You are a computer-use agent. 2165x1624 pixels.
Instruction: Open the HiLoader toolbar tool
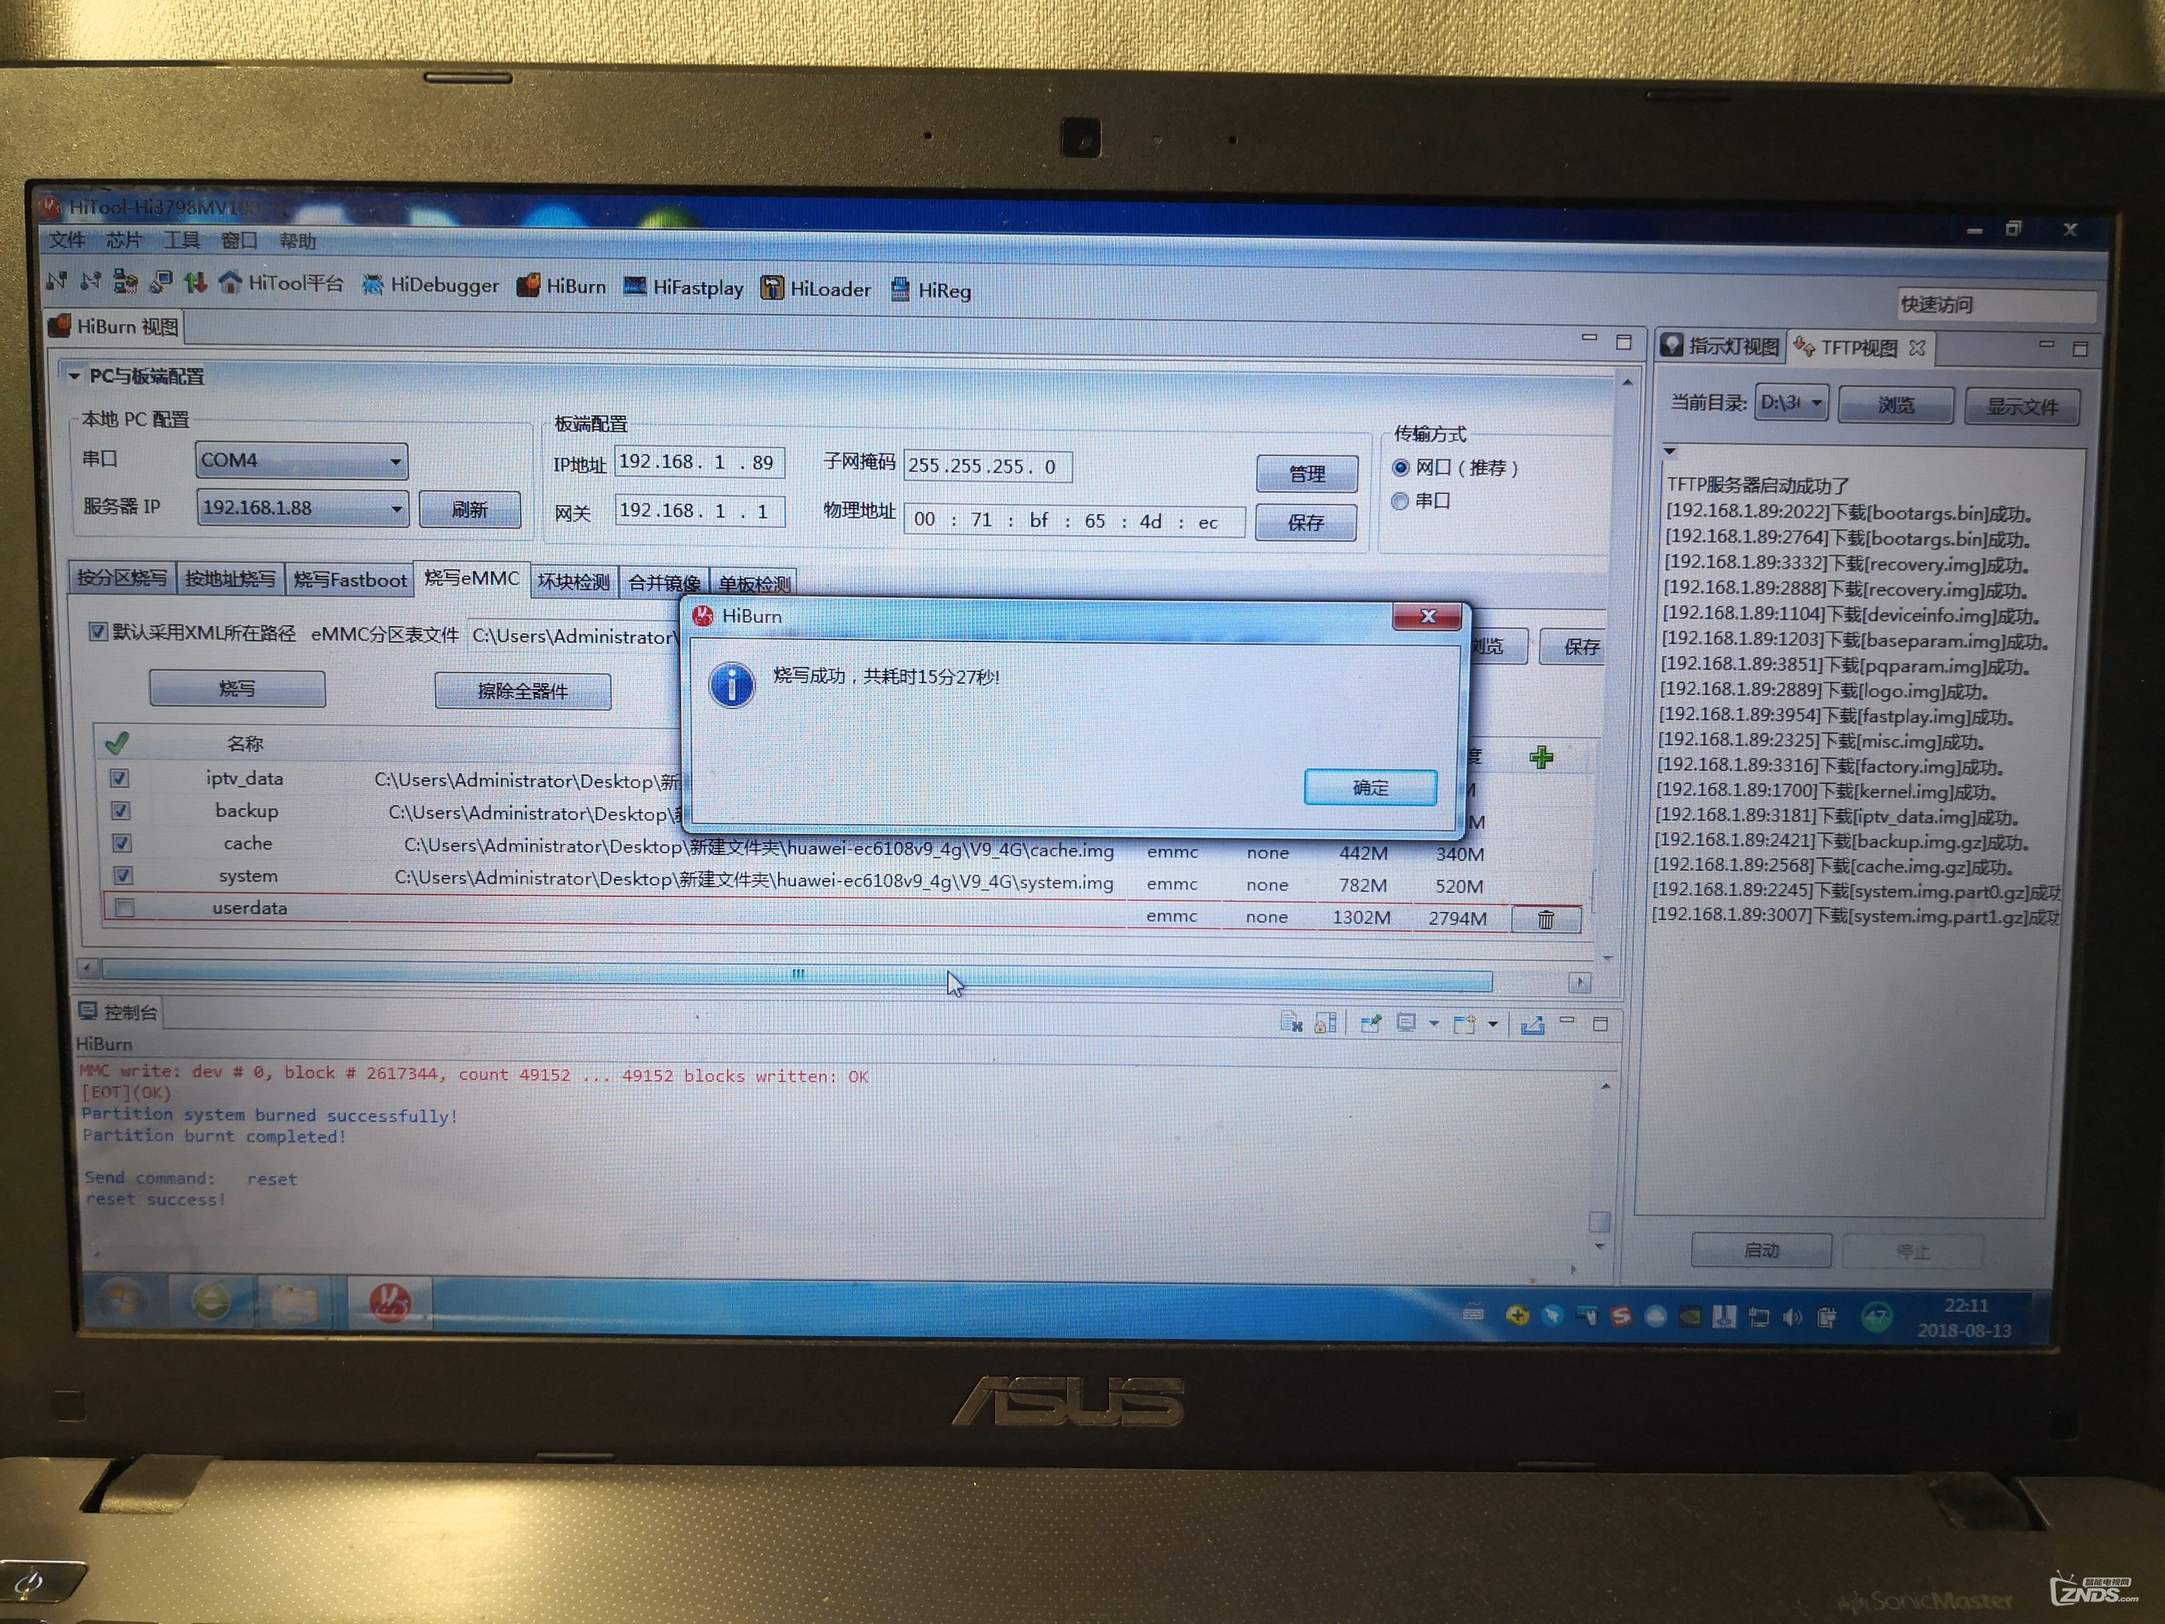pyautogui.click(x=816, y=289)
